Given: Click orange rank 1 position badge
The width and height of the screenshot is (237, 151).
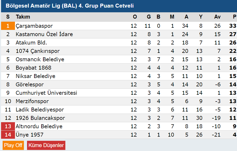Looking at the screenshot, I should [8, 26].
